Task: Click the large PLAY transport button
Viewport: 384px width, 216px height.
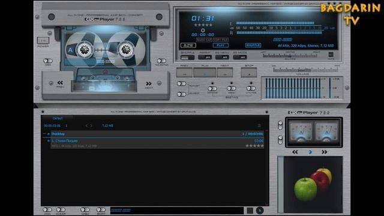Action: [x=205, y=73]
